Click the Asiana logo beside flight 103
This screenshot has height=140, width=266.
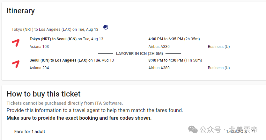click(16, 43)
